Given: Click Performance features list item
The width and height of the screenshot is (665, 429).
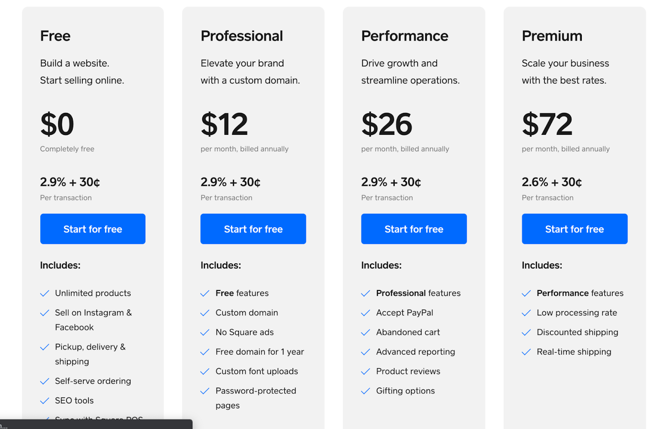Looking at the screenshot, I should coord(580,293).
